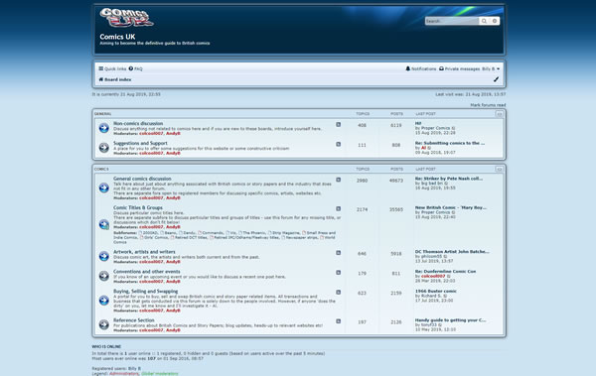Open last post 'Re: Submitting comics to the ...'

(450, 143)
